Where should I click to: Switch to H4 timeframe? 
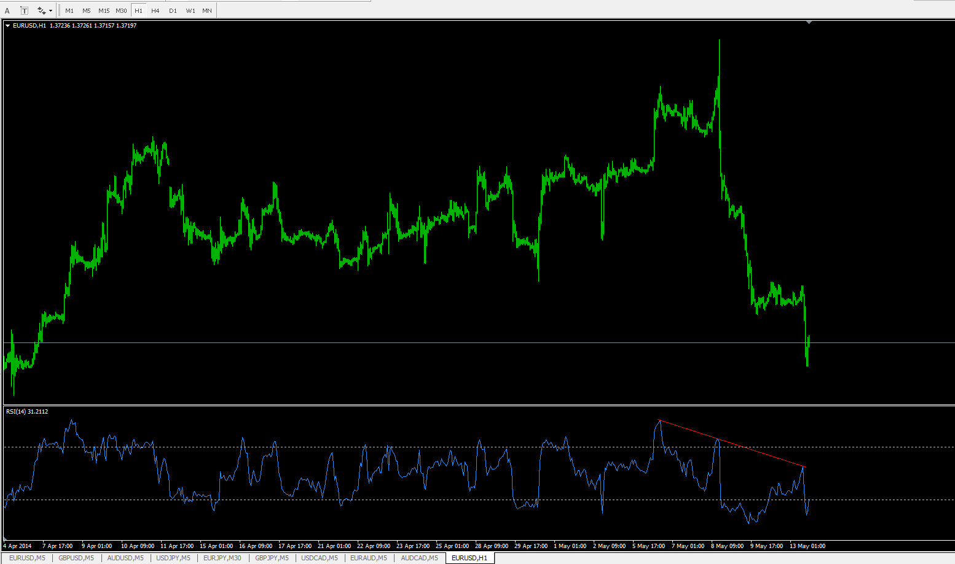(x=155, y=10)
